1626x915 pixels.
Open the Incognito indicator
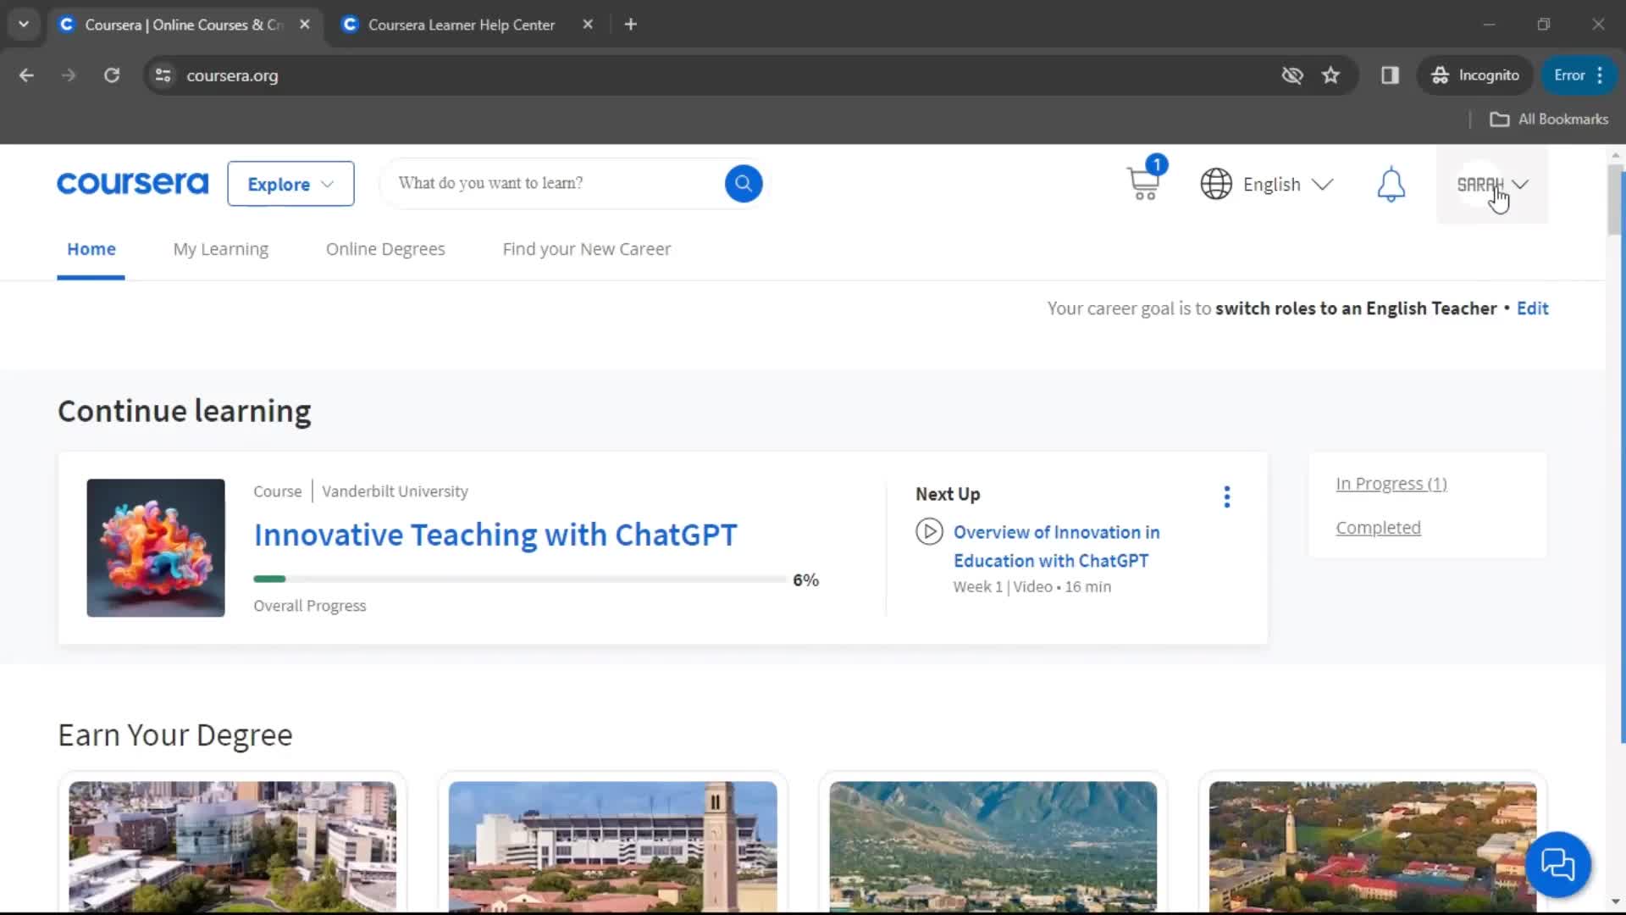pos(1475,75)
